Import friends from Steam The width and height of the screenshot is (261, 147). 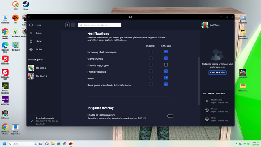pyautogui.click(x=217, y=110)
